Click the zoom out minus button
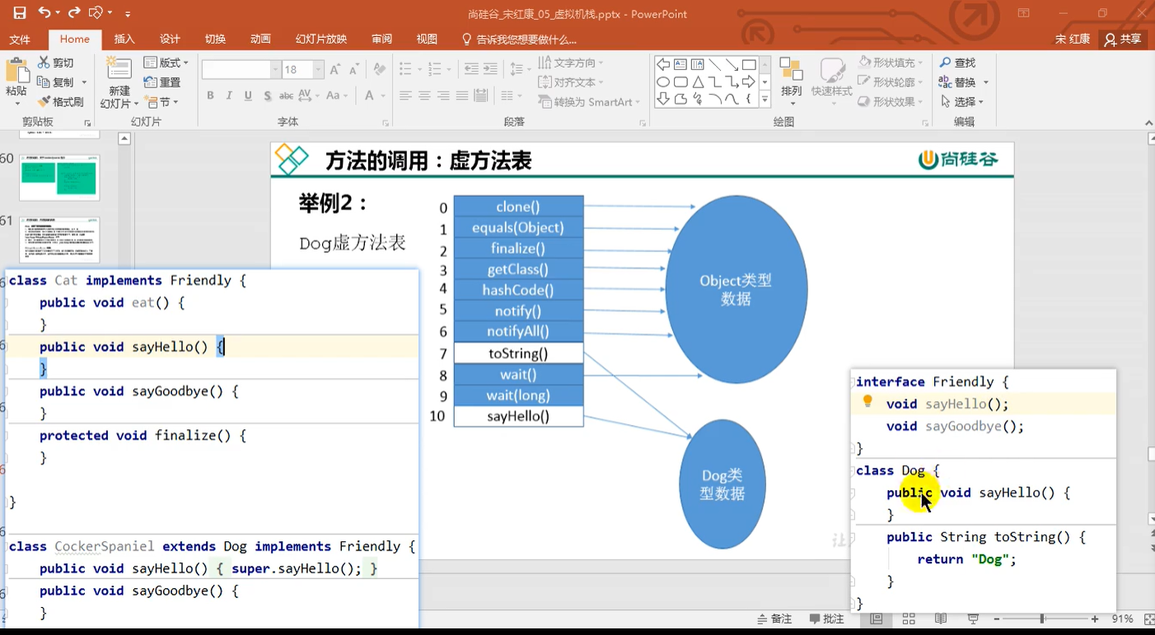Viewport: 1155px width, 635px height. point(996,619)
